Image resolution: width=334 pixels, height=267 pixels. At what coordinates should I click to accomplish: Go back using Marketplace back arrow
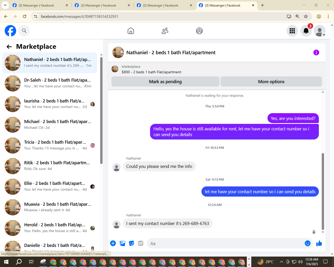coord(9,47)
